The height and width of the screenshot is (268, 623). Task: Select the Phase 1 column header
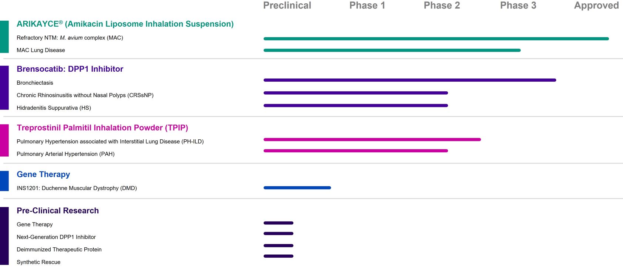[367, 6]
